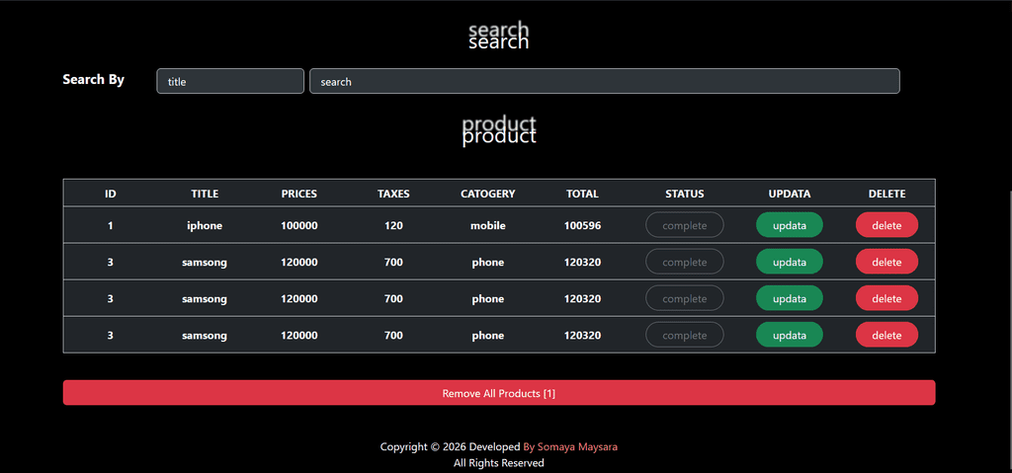This screenshot has width=1012, height=473.
Task: Click updata button in first samsong row
Action: coord(790,262)
